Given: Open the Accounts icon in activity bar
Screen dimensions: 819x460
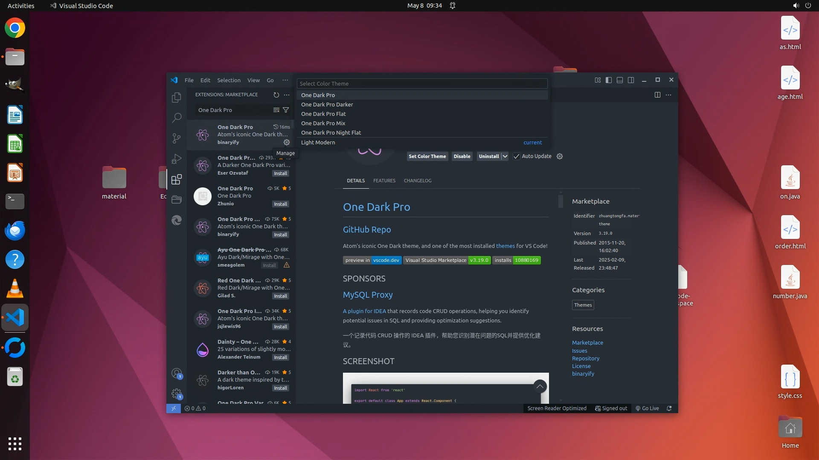Looking at the screenshot, I should [176, 374].
